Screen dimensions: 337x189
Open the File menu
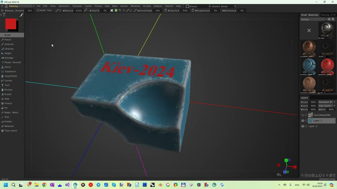pyautogui.click(x=38, y=6)
